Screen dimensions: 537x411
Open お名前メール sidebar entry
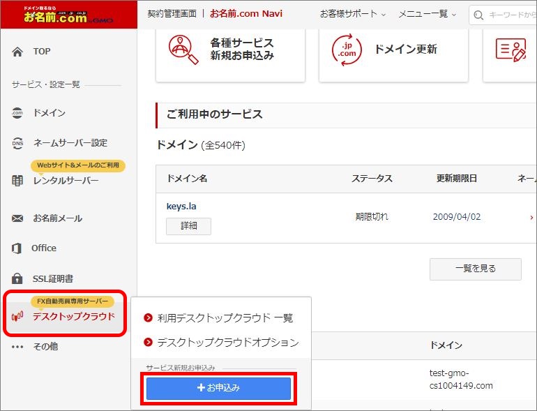pyautogui.click(x=57, y=218)
